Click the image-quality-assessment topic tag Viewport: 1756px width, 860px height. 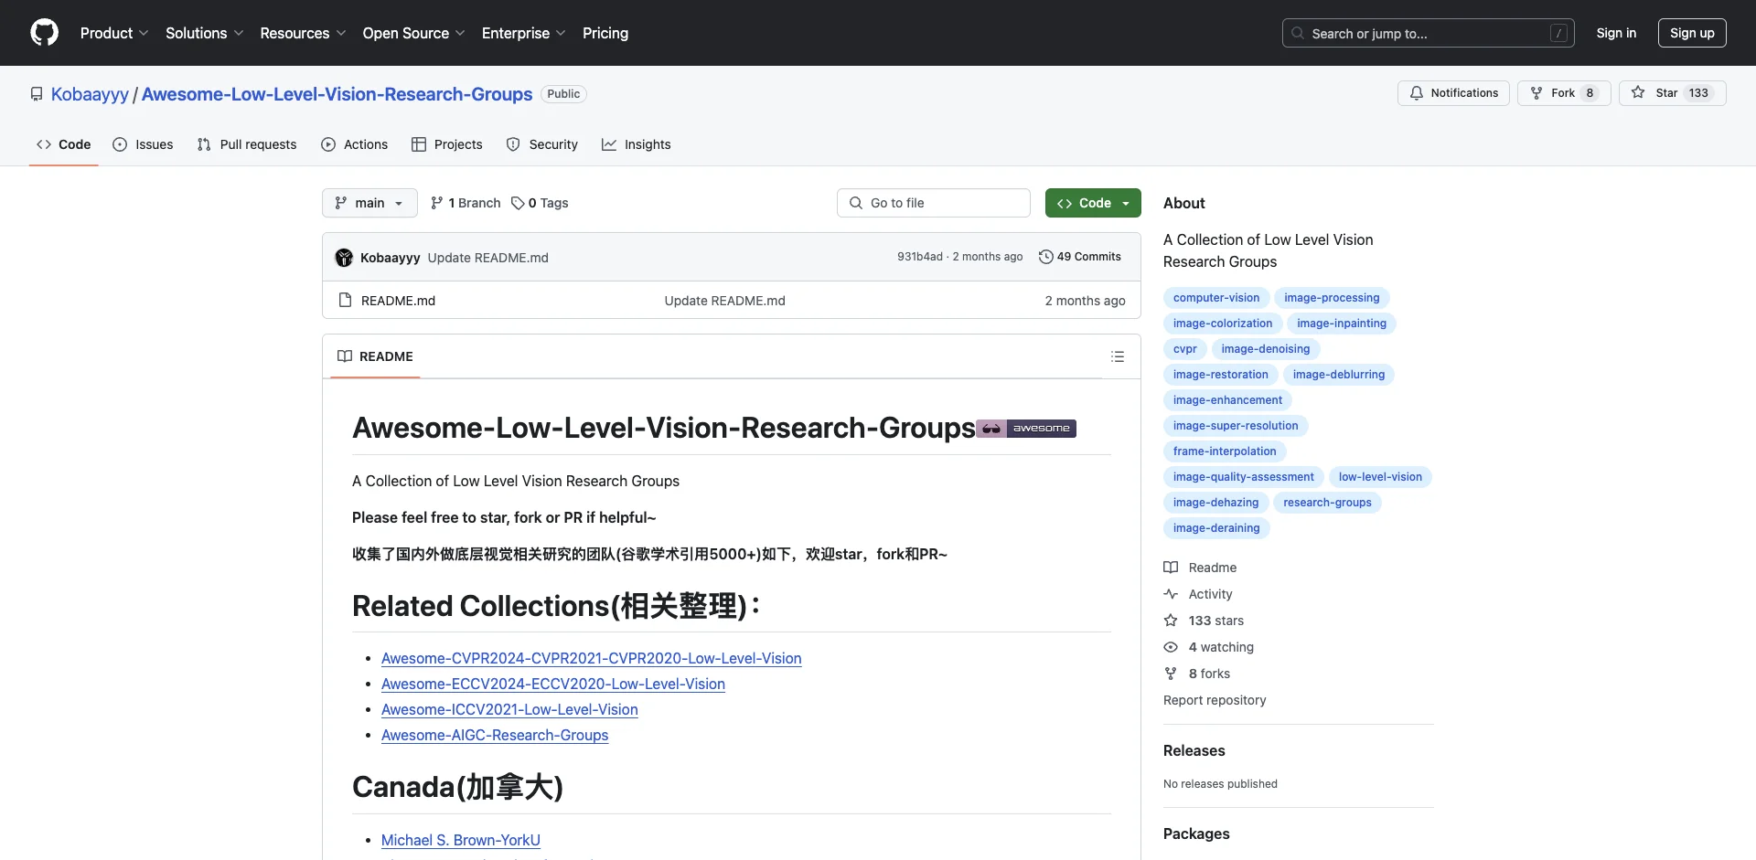(x=1244, y=477)
